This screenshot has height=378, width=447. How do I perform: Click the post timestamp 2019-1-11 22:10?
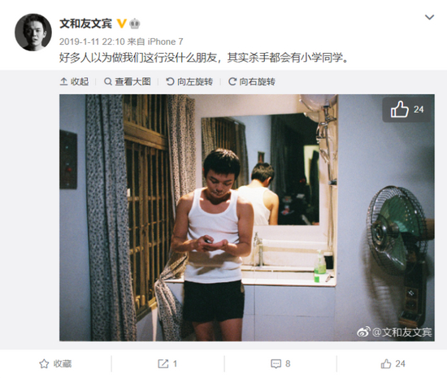coord(92,42)
